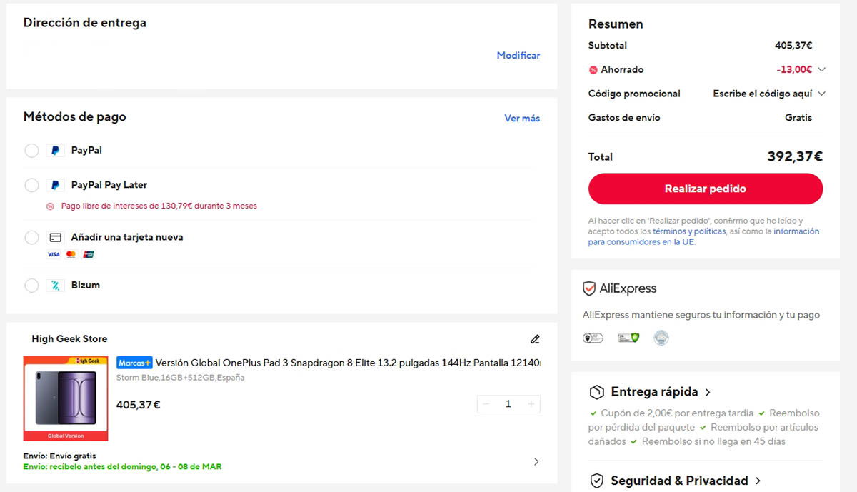
Task: Select Bizum as payment method
Action: [x=31, y=286]
